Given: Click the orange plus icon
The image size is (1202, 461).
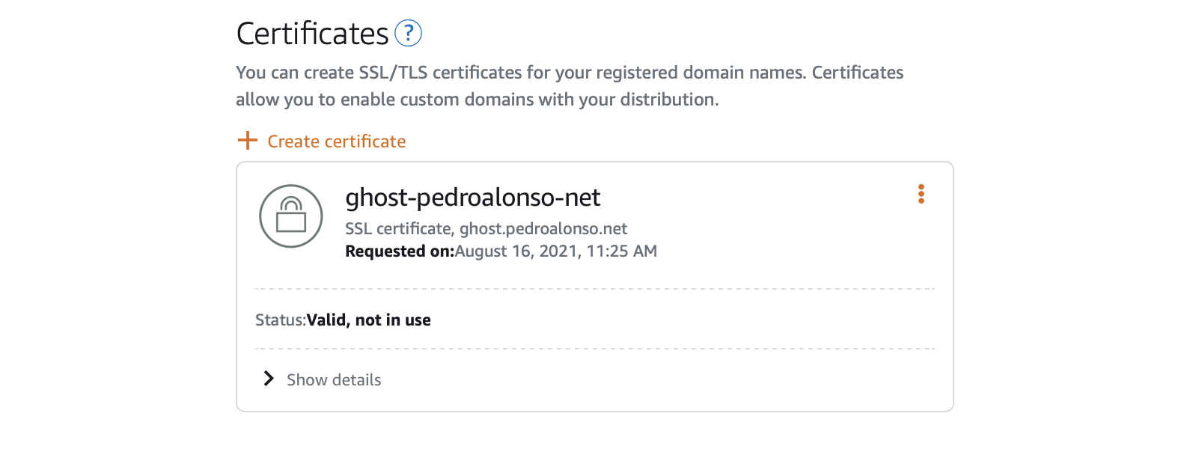Looking at the screenshot, I should point(247,141).
